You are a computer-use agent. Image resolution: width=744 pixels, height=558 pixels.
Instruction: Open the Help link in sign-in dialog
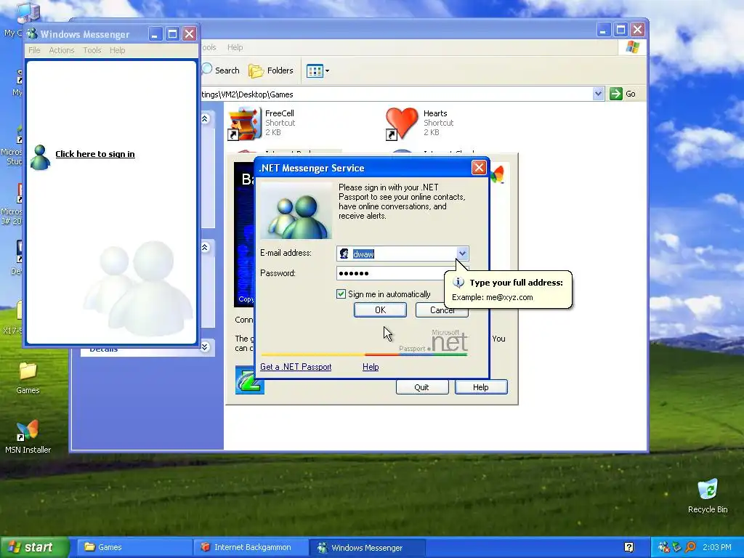(x=371, y=367)
